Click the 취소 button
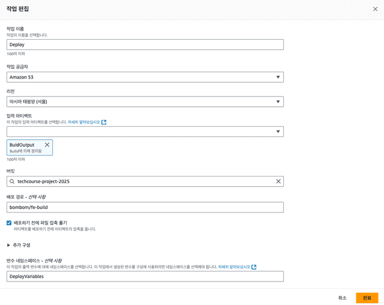Image resolution: width=384 pixels, height=305 pixels. [x=342, y=298]
